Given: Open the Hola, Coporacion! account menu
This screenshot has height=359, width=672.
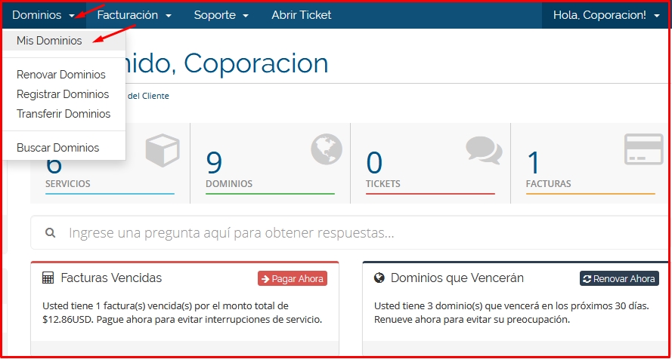Looking at the screenshot, I should click(606, 15).
